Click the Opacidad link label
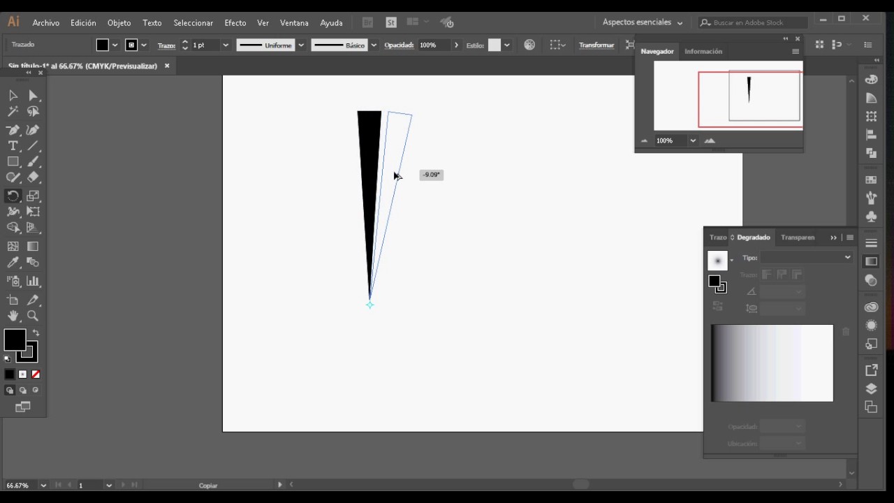 click(399, 45)
